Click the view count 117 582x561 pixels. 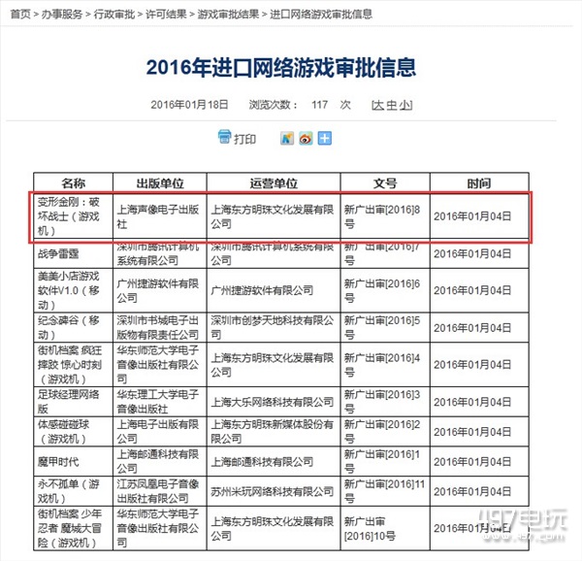(319, 105)
